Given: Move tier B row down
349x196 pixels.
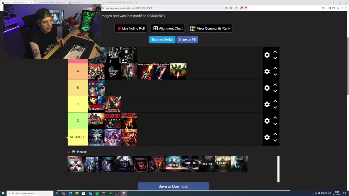Looking at the screenshot, I should [275, 91].
